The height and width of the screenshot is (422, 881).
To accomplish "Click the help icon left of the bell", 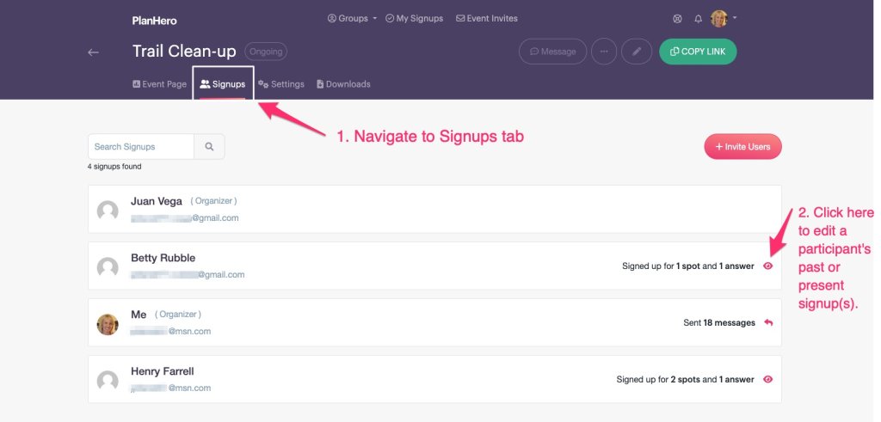I will (677, 19).
